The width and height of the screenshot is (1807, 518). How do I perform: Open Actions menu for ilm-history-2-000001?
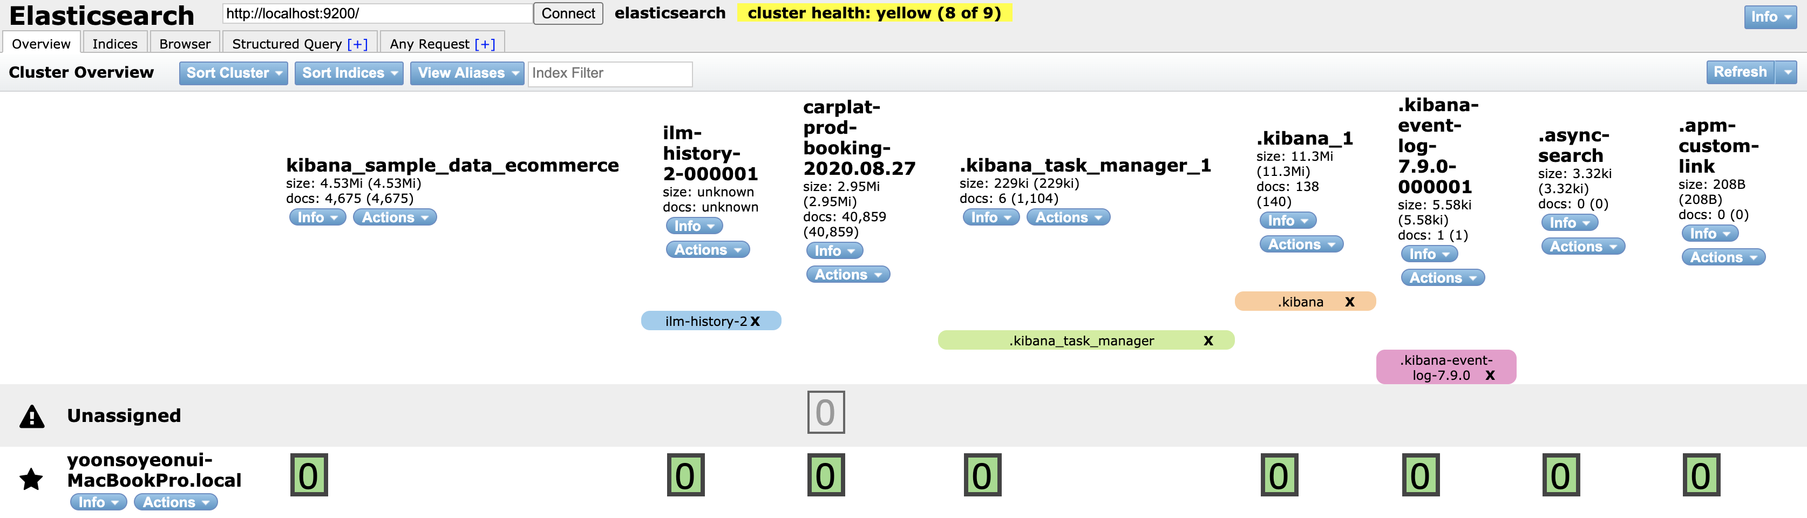click(708, 249)
